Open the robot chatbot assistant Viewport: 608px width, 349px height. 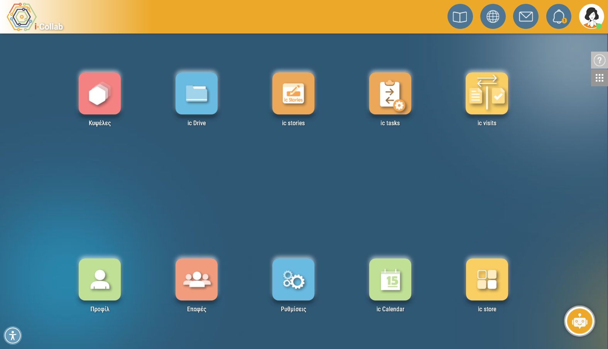pos(579,321)
